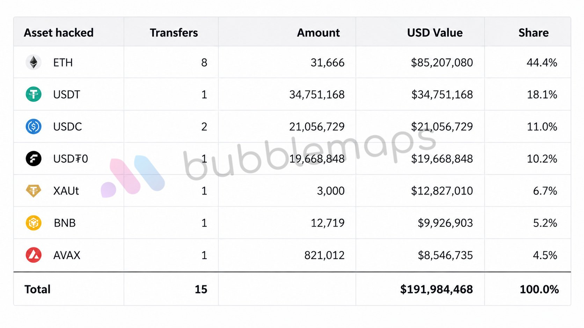The width and height of the screenshot is (584, 328).
Task: Click the Ethereum ETH diamond icon
Action: (x=34, y=62)
